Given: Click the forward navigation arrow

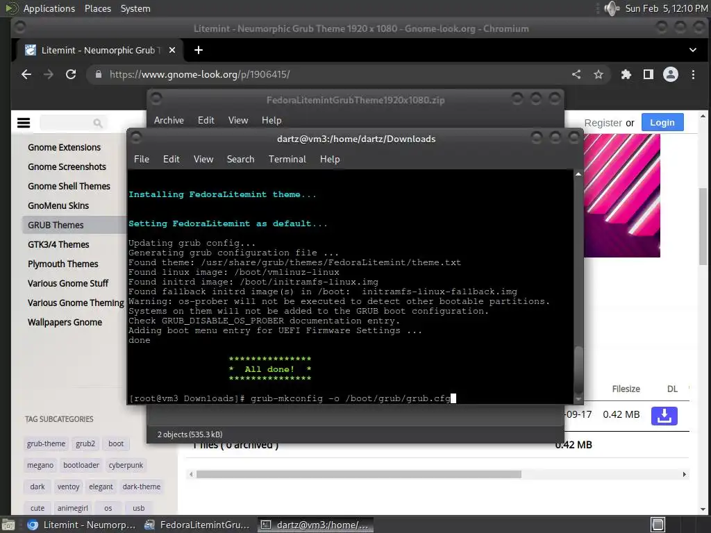Looking at the screenshot, I should point(49,74).
